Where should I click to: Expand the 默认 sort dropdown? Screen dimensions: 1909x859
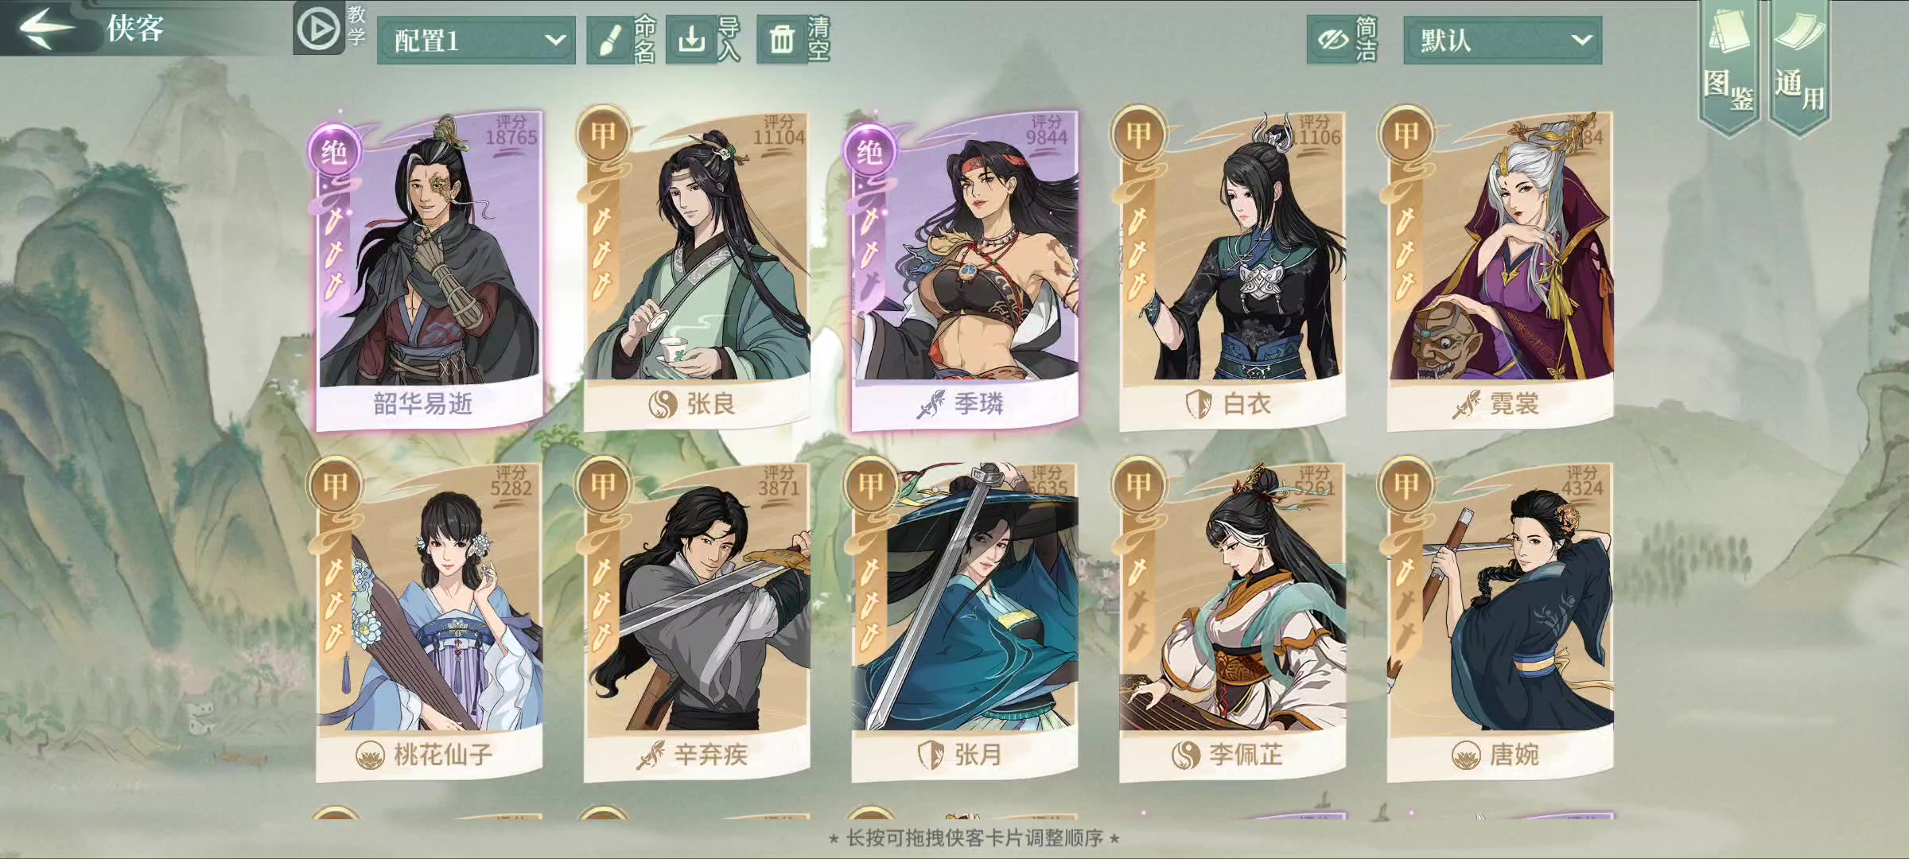pyautogui.click(x=1503, y=40)
